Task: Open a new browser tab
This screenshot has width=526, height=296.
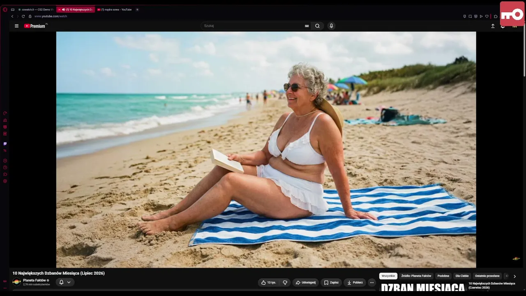Action: (x=137, y=9)
